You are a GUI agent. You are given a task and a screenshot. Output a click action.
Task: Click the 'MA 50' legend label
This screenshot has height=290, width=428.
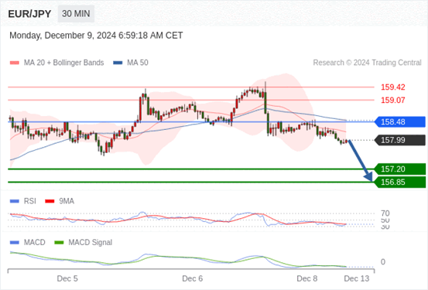(138, 63)
